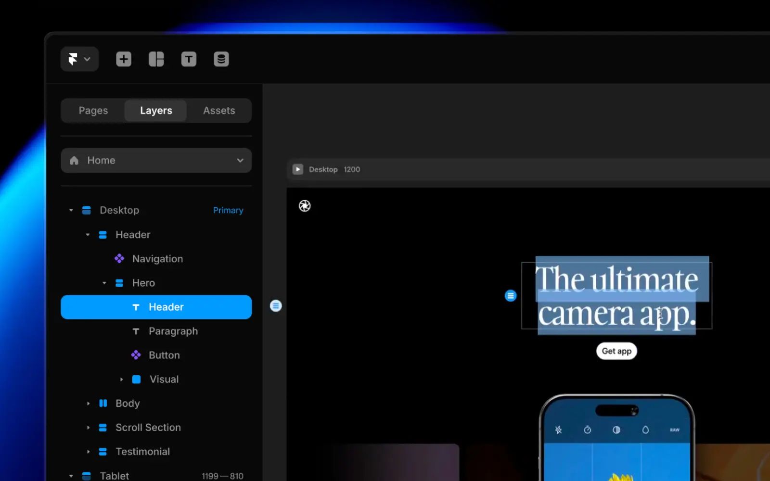Select the Layout tool icon
The image size is (770, 481).
coord(156,59)
